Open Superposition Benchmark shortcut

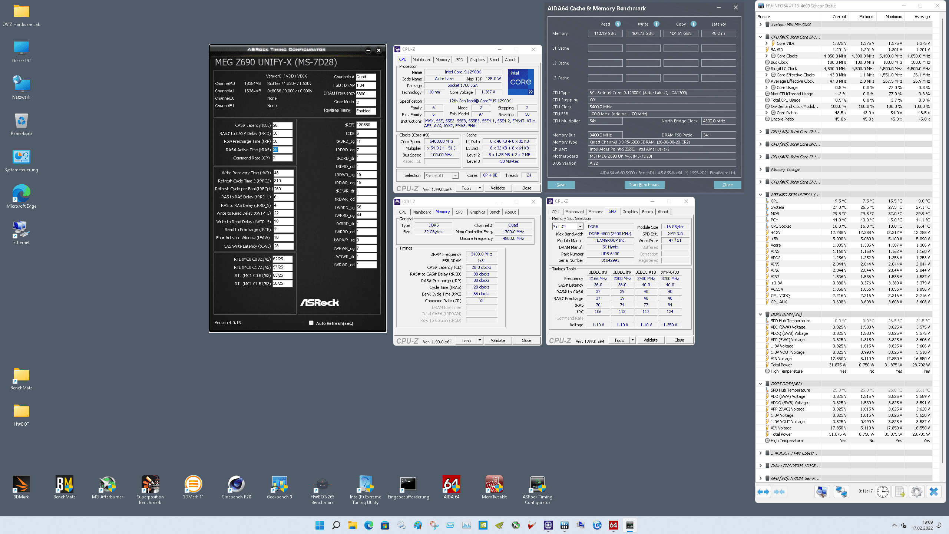click(x=150, y=490)
